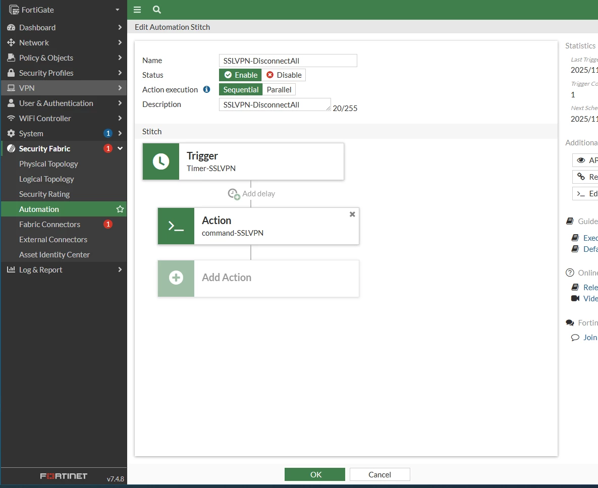Click the System blue notification badge
Image resolution: width=598 pixels, height=488 pixels.
coord(108,133)
